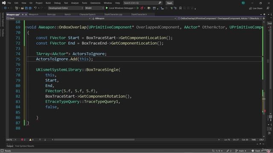The width and height of the screenshot is (273, 153).
Task: Switch to the CharacterTypes.h tab
Action: 87,14
